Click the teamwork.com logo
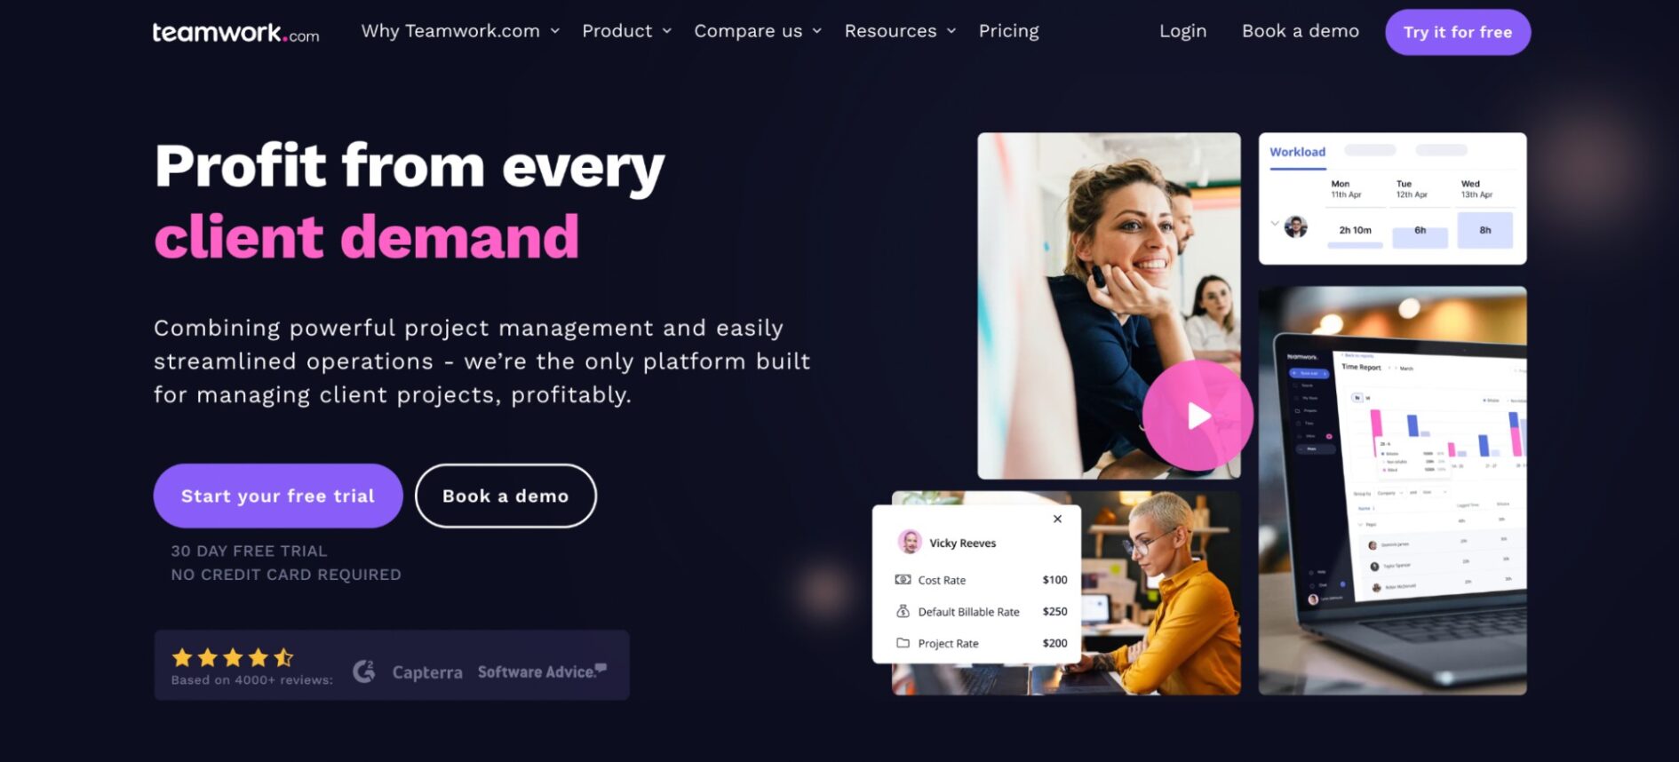The height and width of the screenshot is (762, 1679). pos(235,33)
